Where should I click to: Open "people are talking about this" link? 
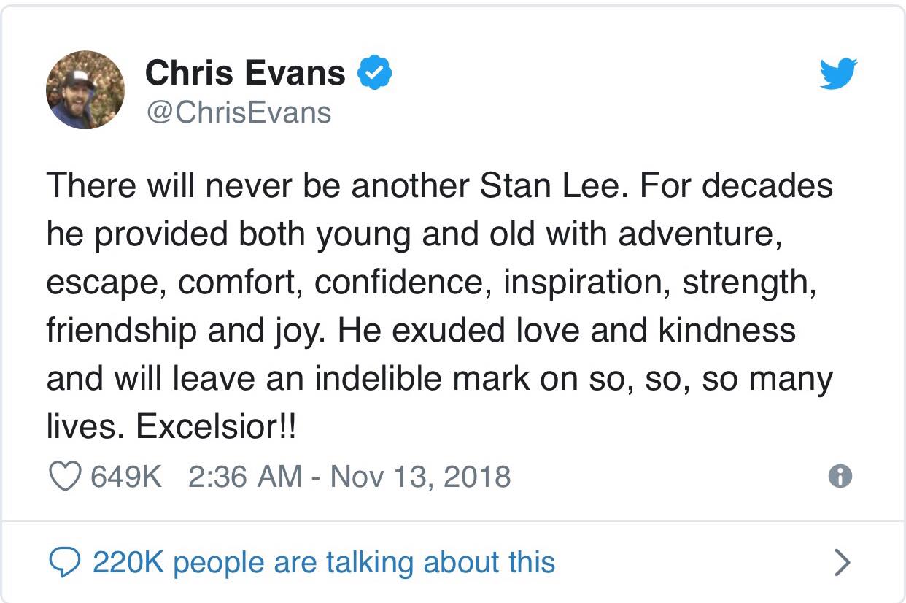(364, 562)
